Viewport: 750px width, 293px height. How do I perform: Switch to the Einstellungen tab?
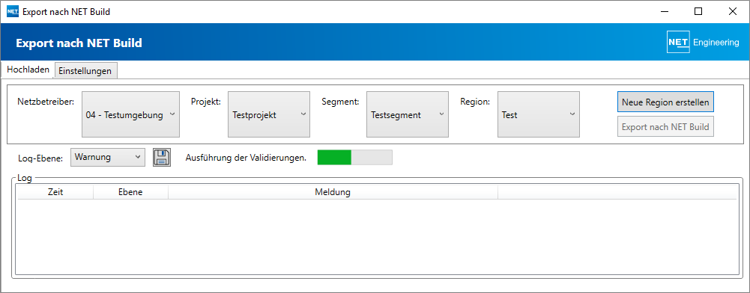(85, 70)
